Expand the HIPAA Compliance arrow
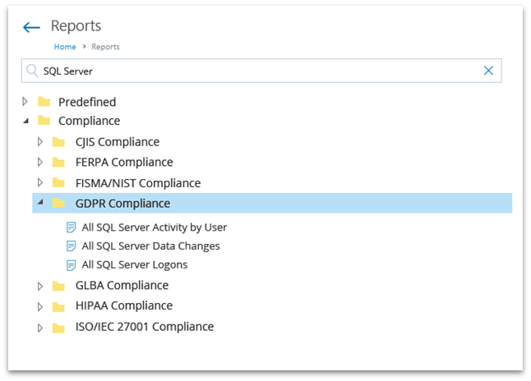Viewport: 531px width, 381px height. click(x=40, y=306)
